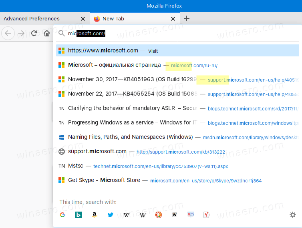Search this time with the 'sp' Startpage icon
This screenshot has height=228, width=302.
[x=191, y=214]
